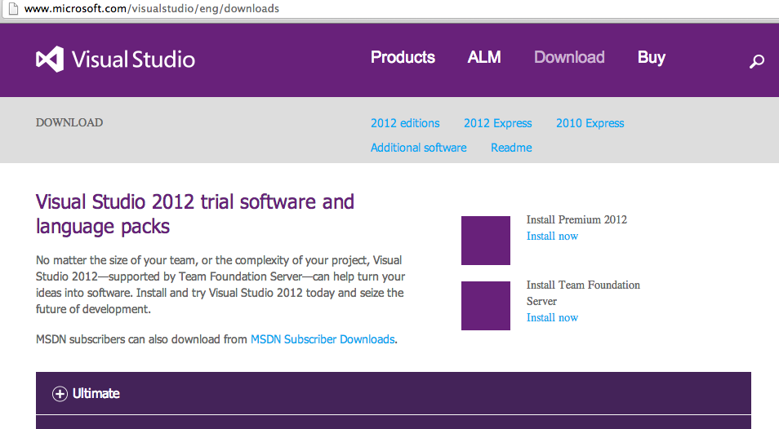Screen dimensions: 779x429
Task: Click the Install Team Foundation Server label
Action: pyautogui.click(x=583, y=293)
